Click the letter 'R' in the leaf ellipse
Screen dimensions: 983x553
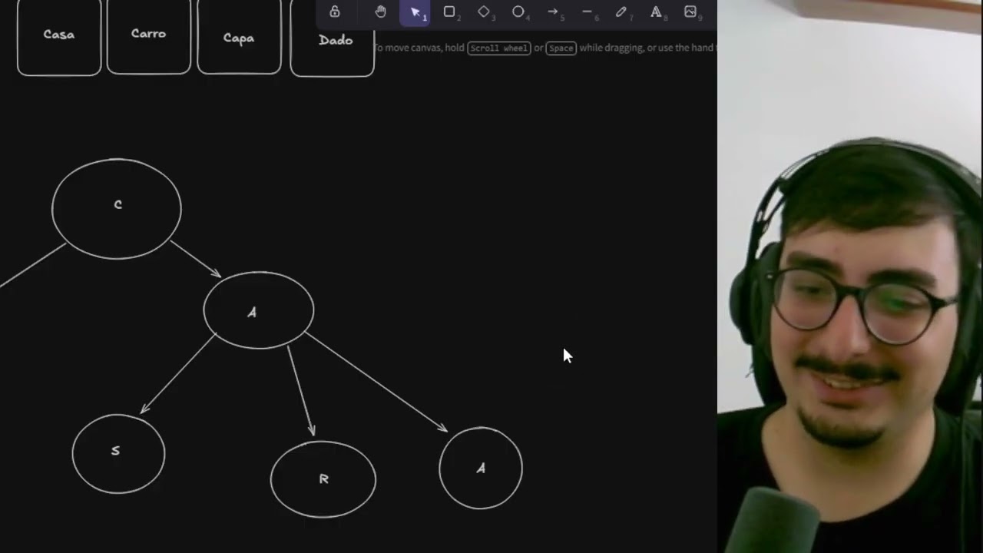[323, 479]
